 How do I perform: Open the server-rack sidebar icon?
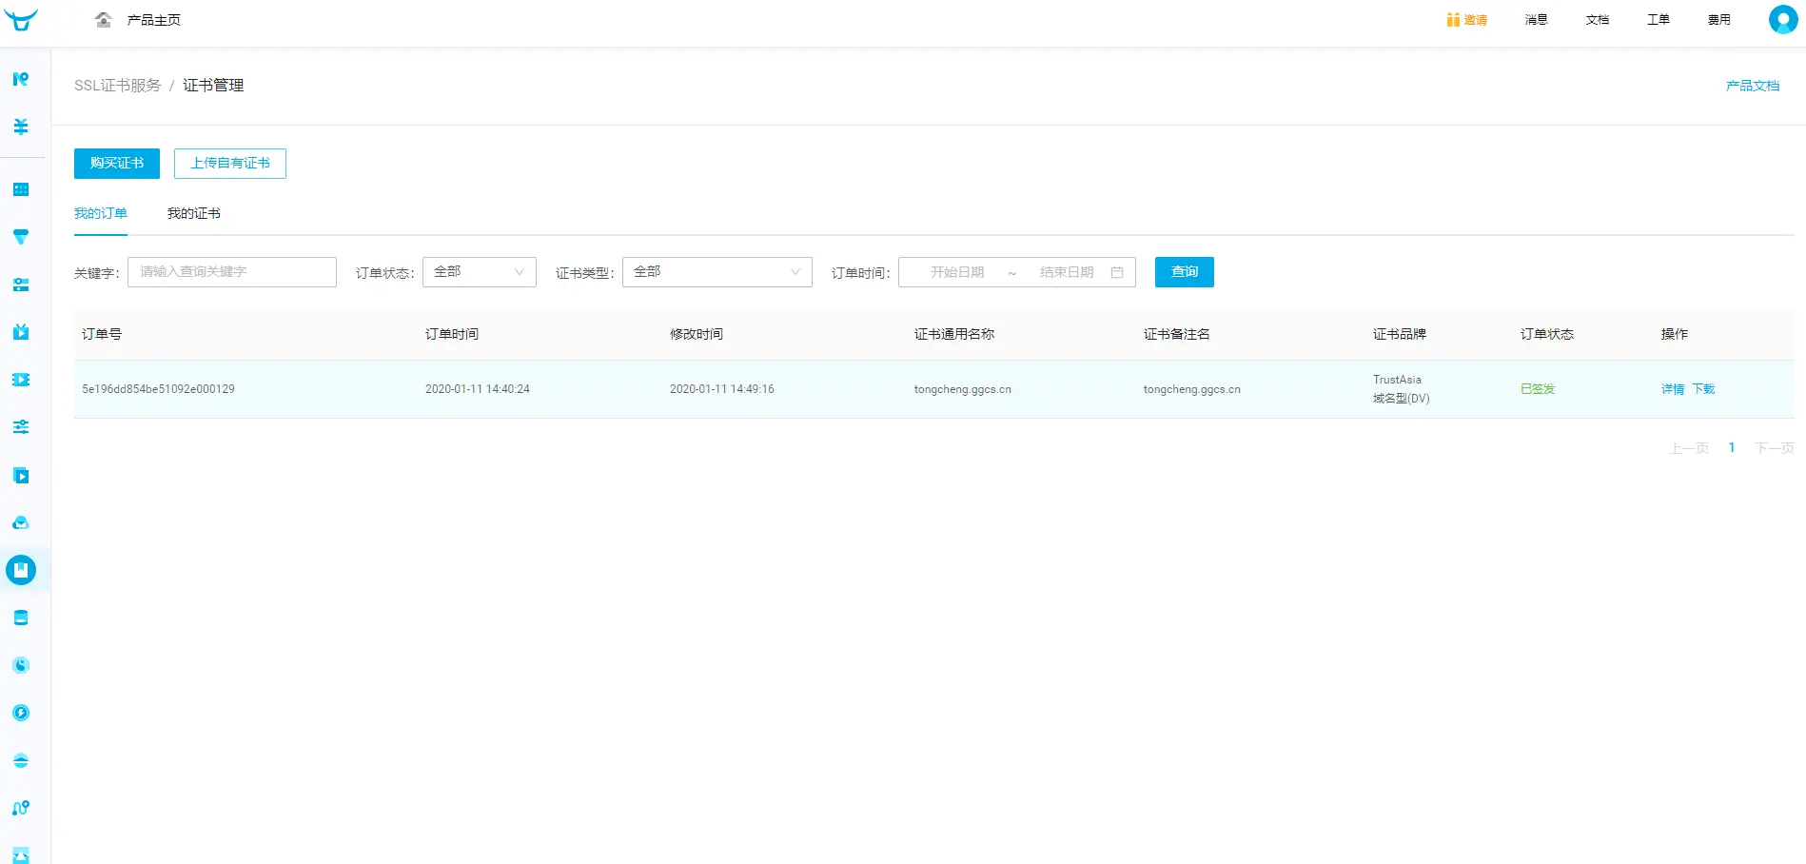tap(21, 285)
